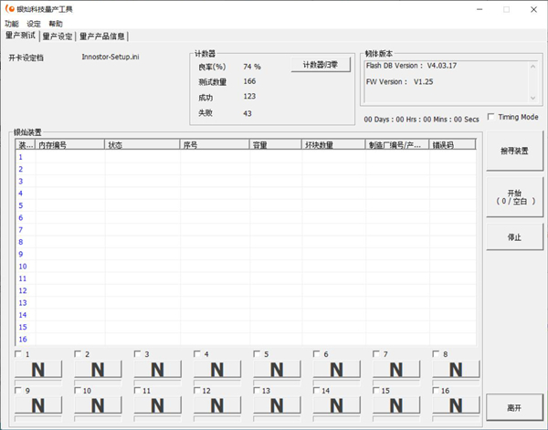Check the port 13 checkbox
Viewport: 548px width, 430px height.
[x=258, y=391]
